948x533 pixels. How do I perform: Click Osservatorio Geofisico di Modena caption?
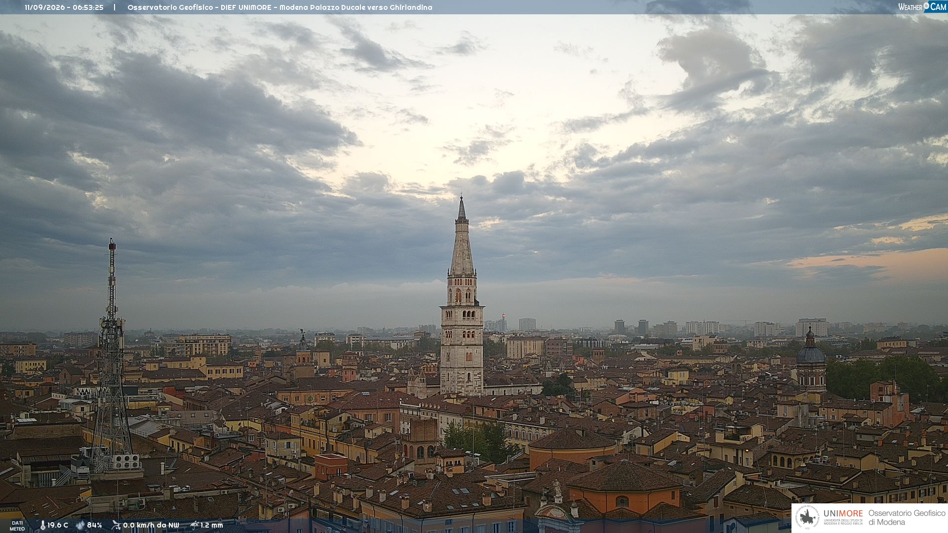coord(907,518)
